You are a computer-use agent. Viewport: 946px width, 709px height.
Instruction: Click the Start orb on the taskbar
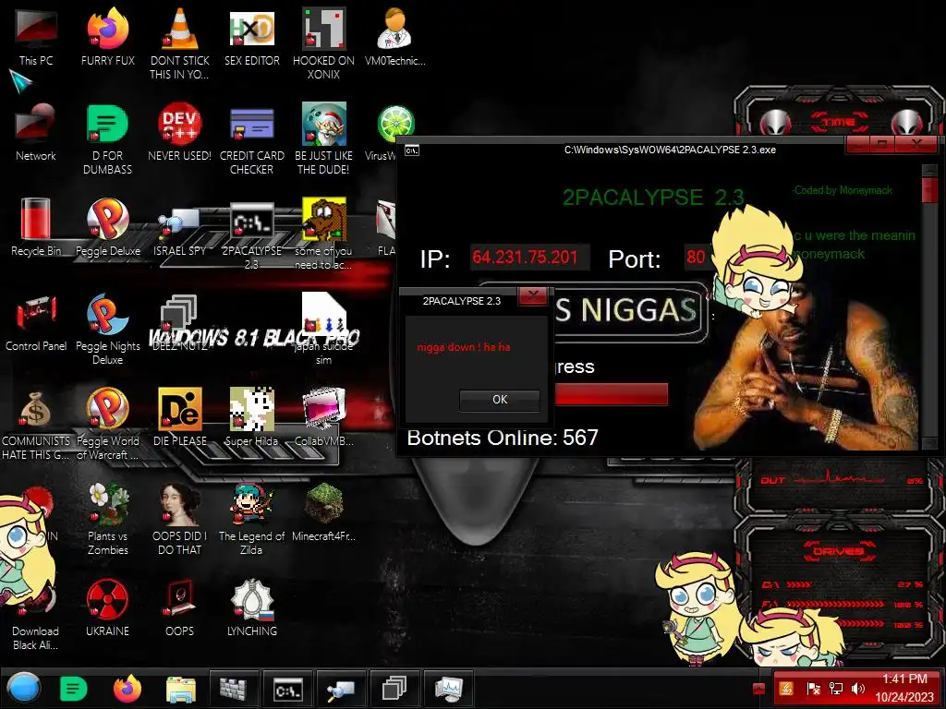24,689
